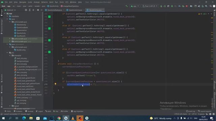The height and width of the screenshot is (121, 216).
Task: Click the yellow lightbulb intention icon
Action: (55, 84)
